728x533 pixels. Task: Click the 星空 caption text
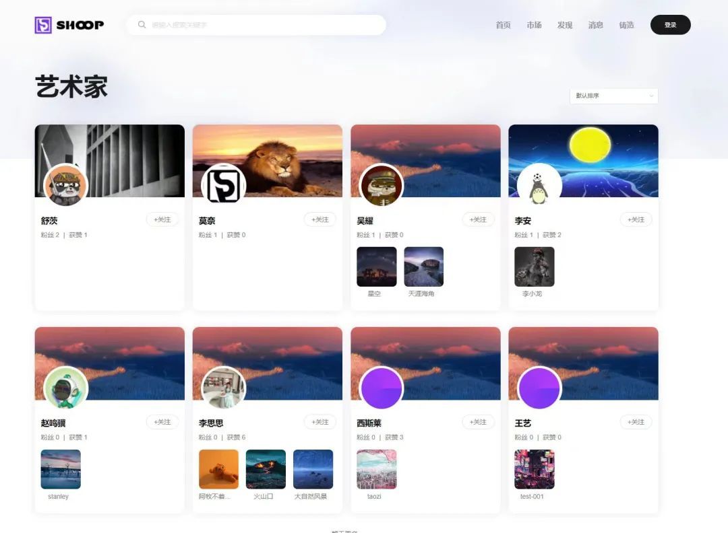point(374,294)
